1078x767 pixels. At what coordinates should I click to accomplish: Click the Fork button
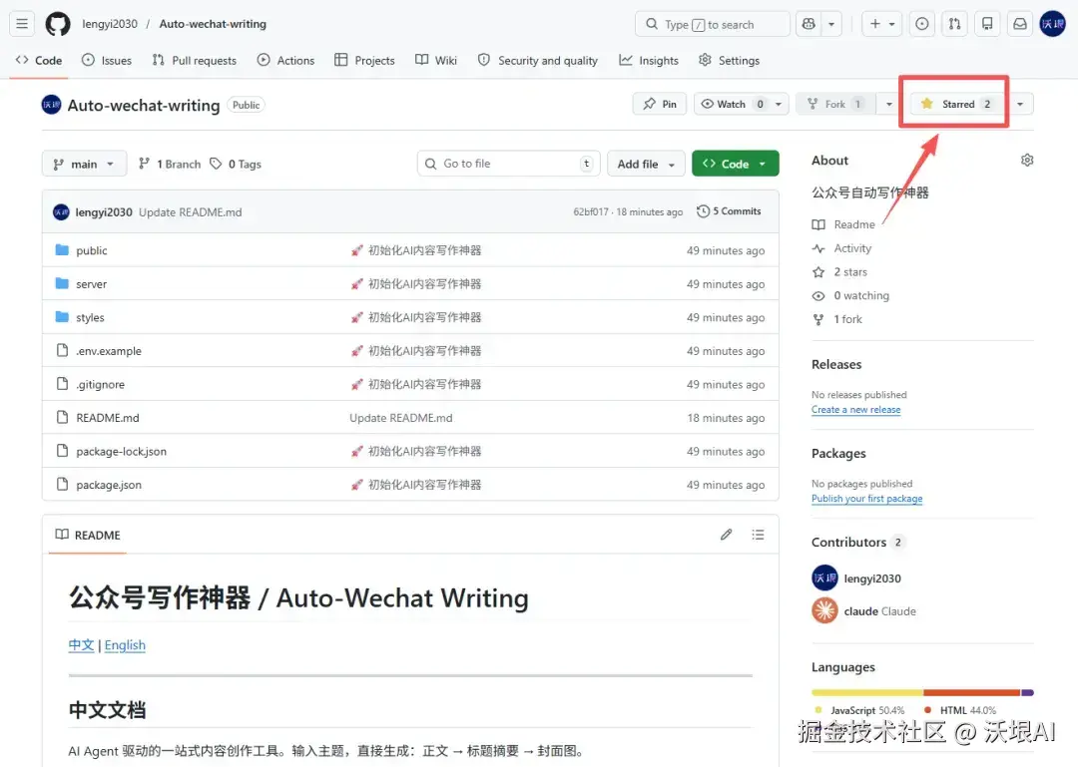835,104
